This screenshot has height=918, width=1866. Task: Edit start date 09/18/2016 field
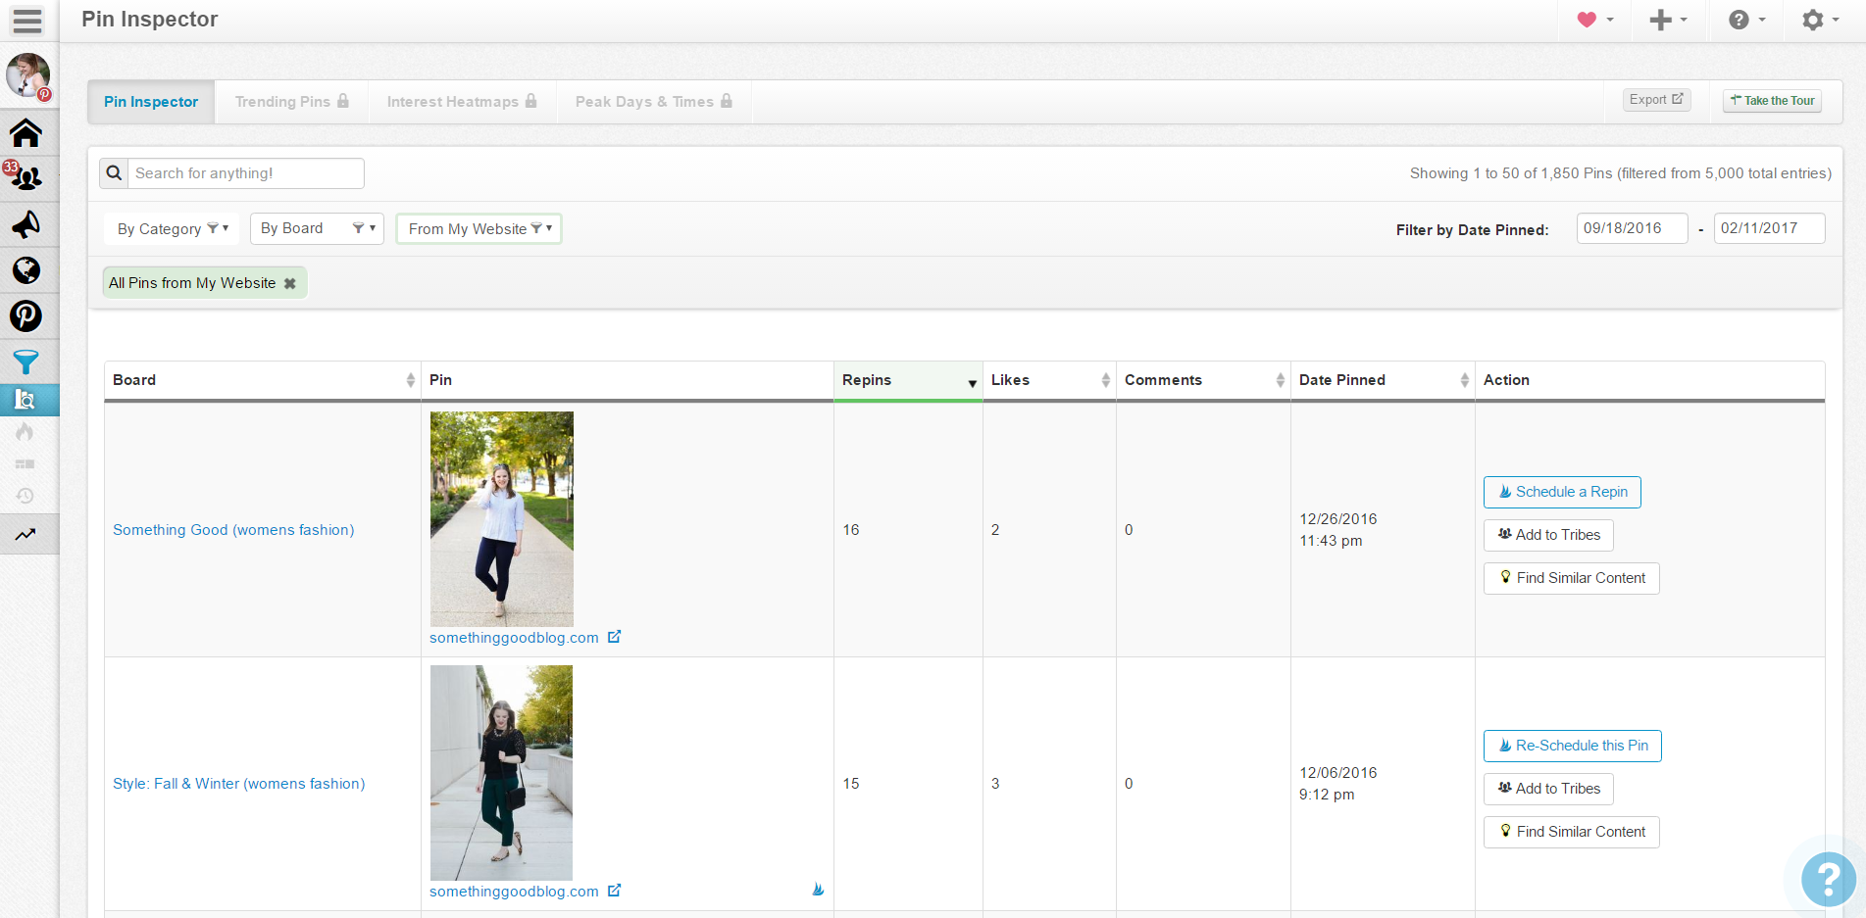coord(1632,228)
